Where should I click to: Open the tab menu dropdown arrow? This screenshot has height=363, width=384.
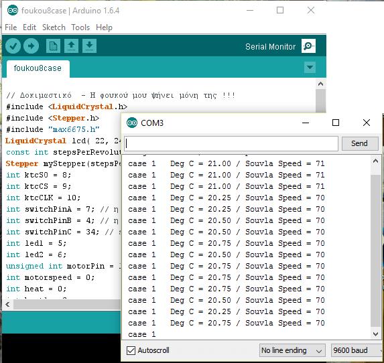tap(310, 68)
